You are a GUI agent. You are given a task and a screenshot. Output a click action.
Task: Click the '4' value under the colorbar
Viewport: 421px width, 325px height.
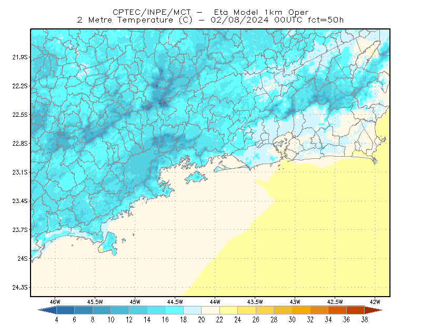click(57, 320)
